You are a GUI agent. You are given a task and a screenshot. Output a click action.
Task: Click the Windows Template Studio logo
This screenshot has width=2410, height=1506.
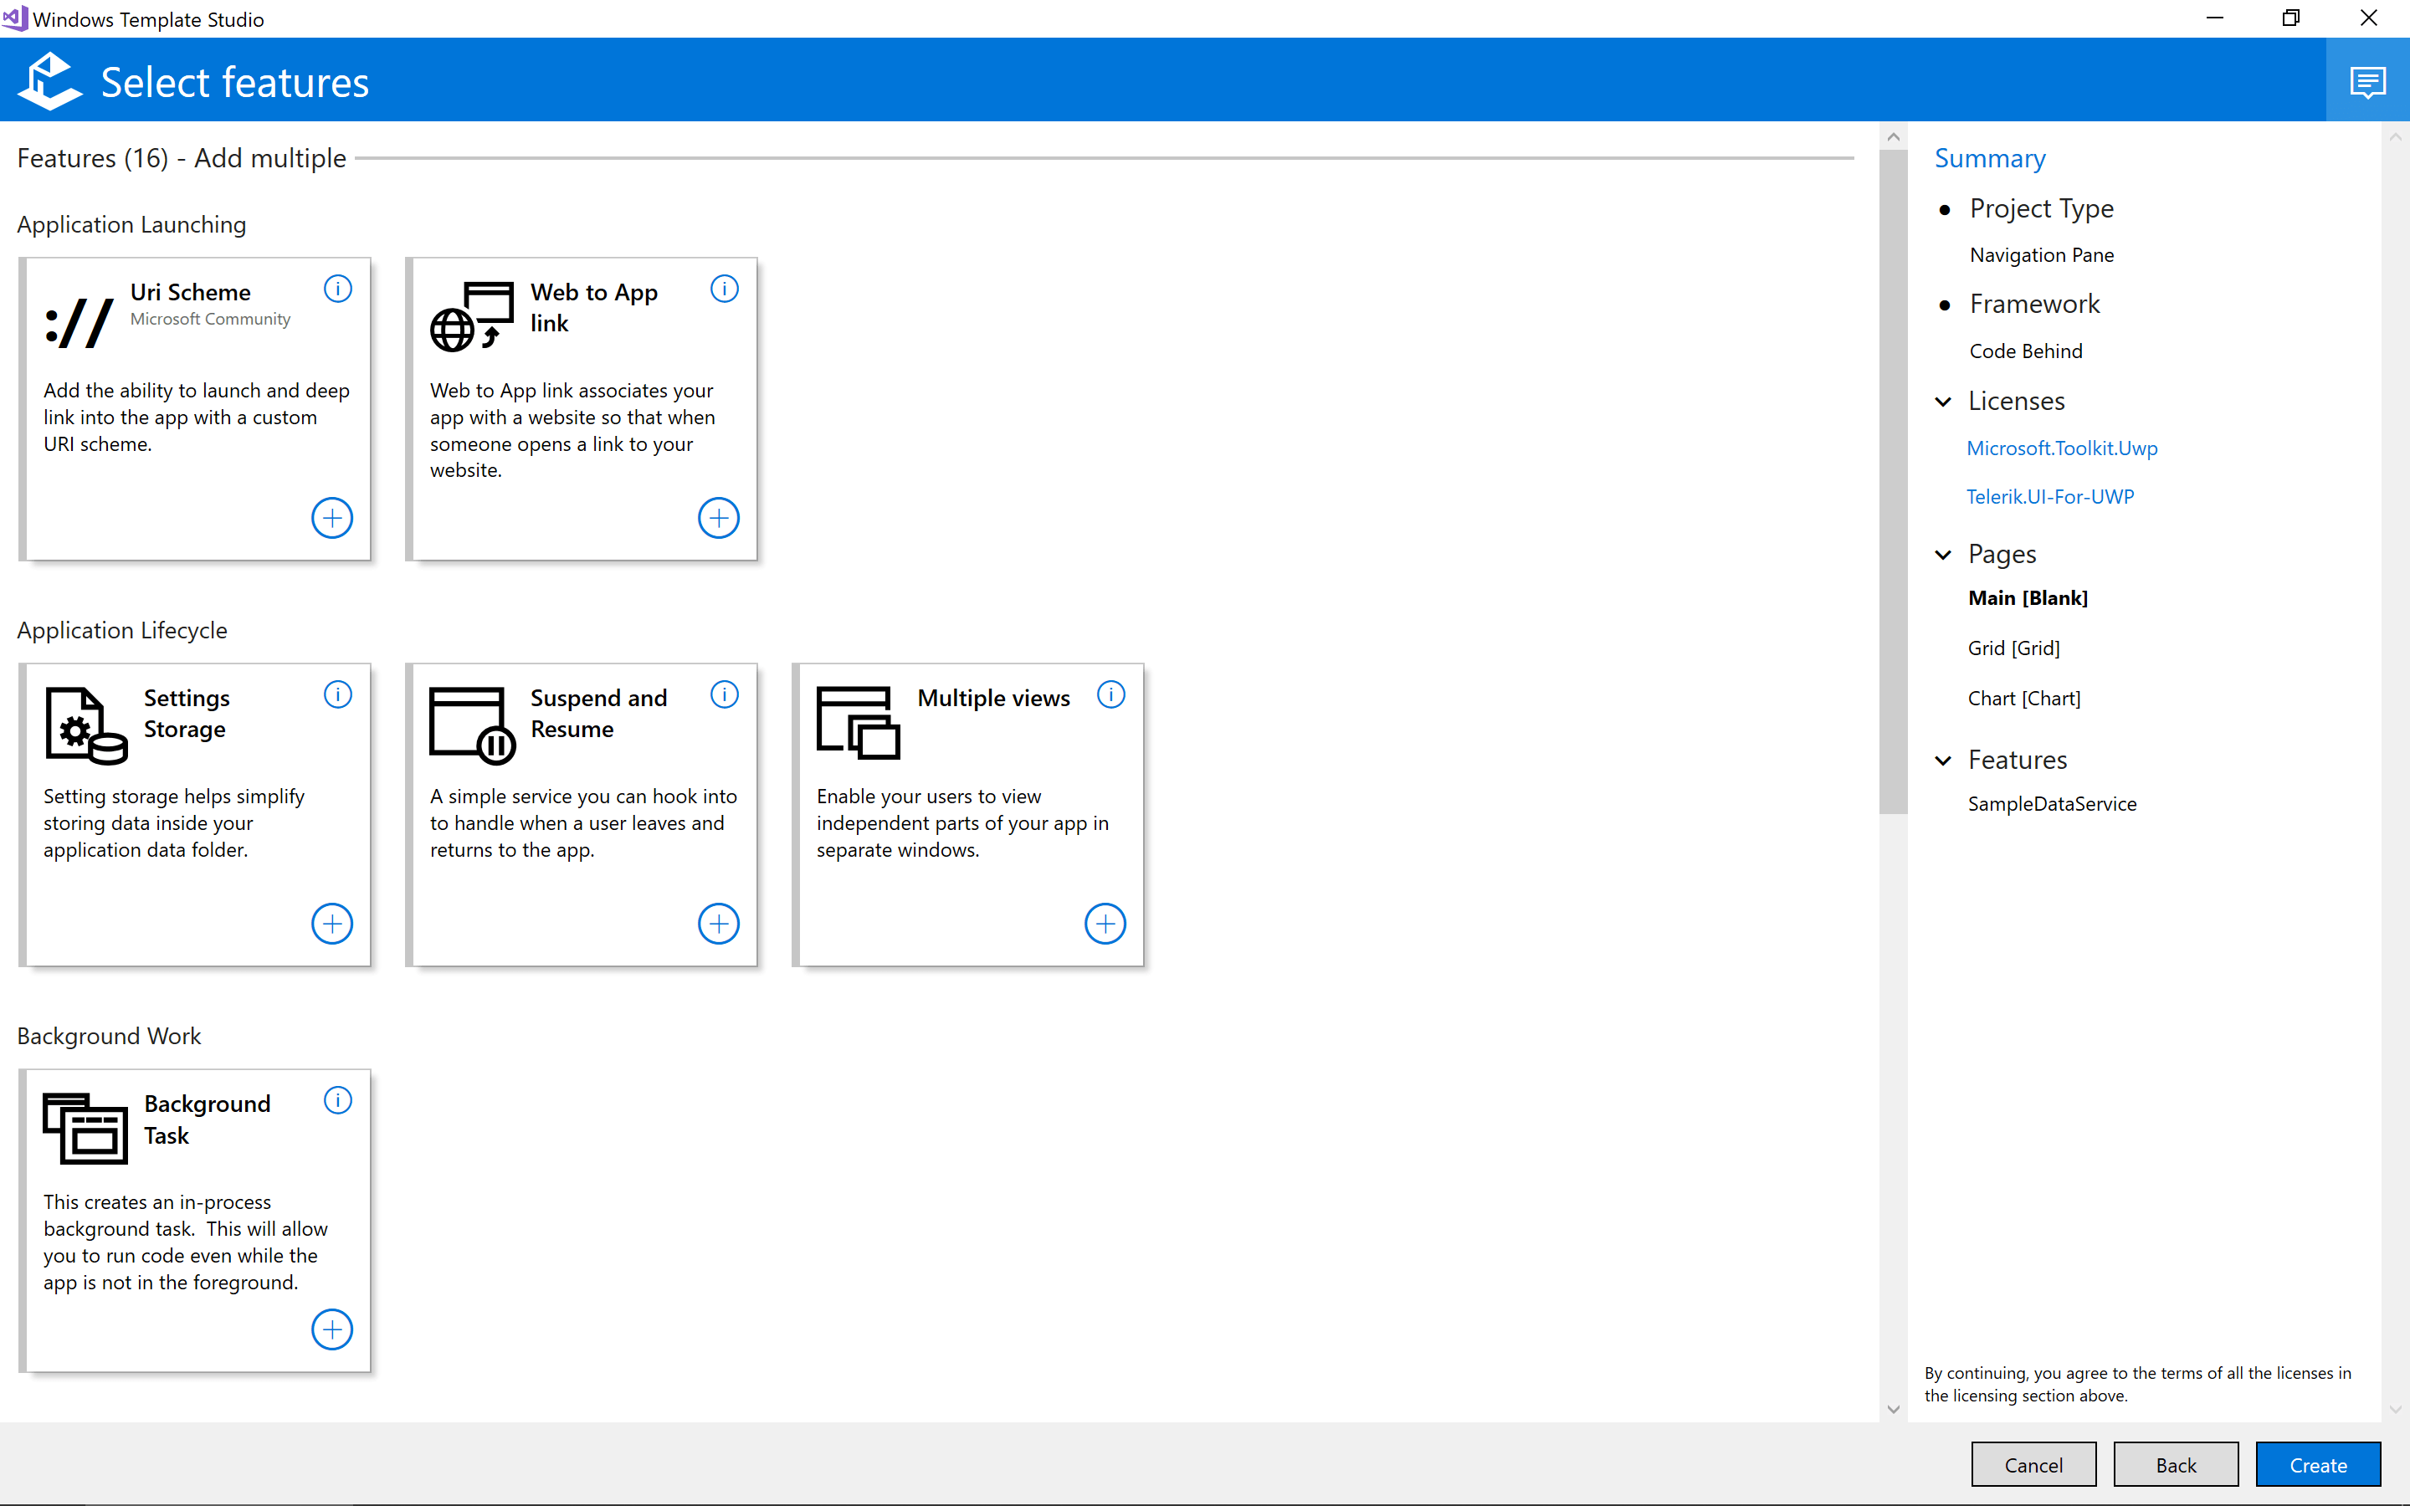pos(50,80)
